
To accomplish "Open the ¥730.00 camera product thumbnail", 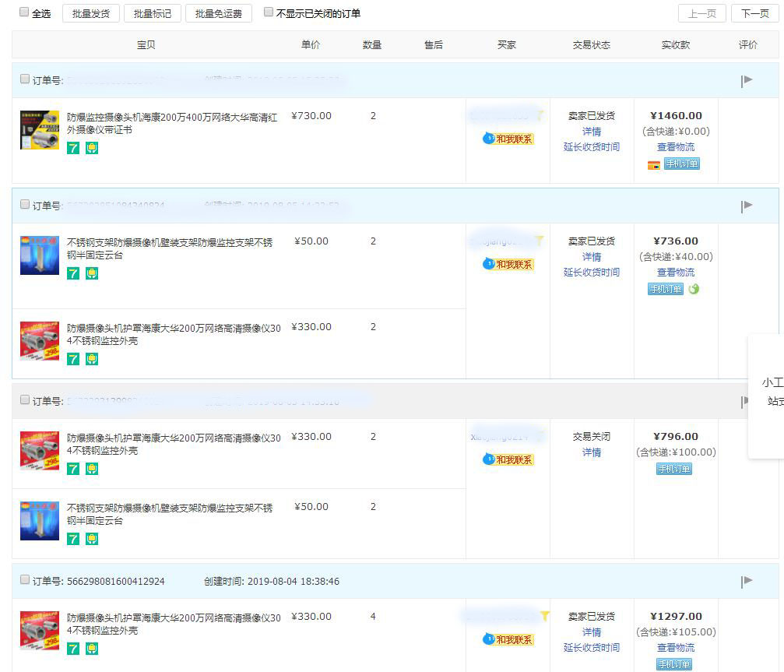I will (40, 130).
